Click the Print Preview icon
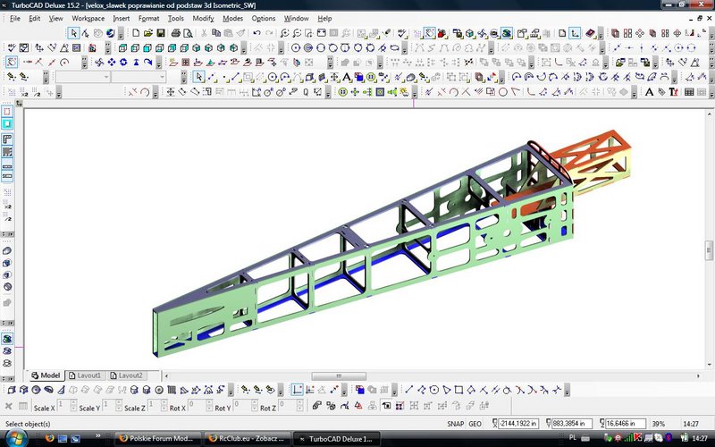 point(188,33)
